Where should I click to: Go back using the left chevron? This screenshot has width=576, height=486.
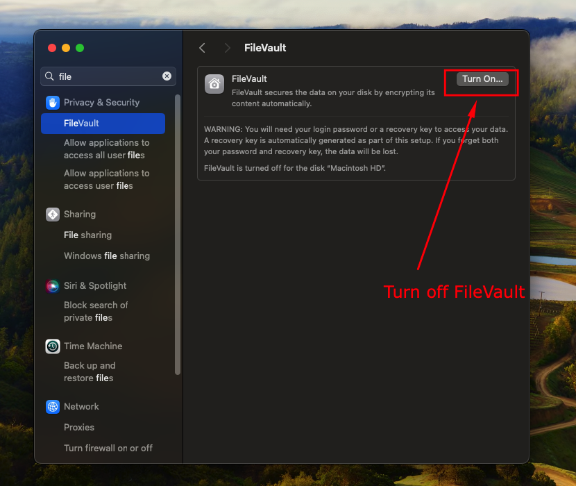[202, 48]
